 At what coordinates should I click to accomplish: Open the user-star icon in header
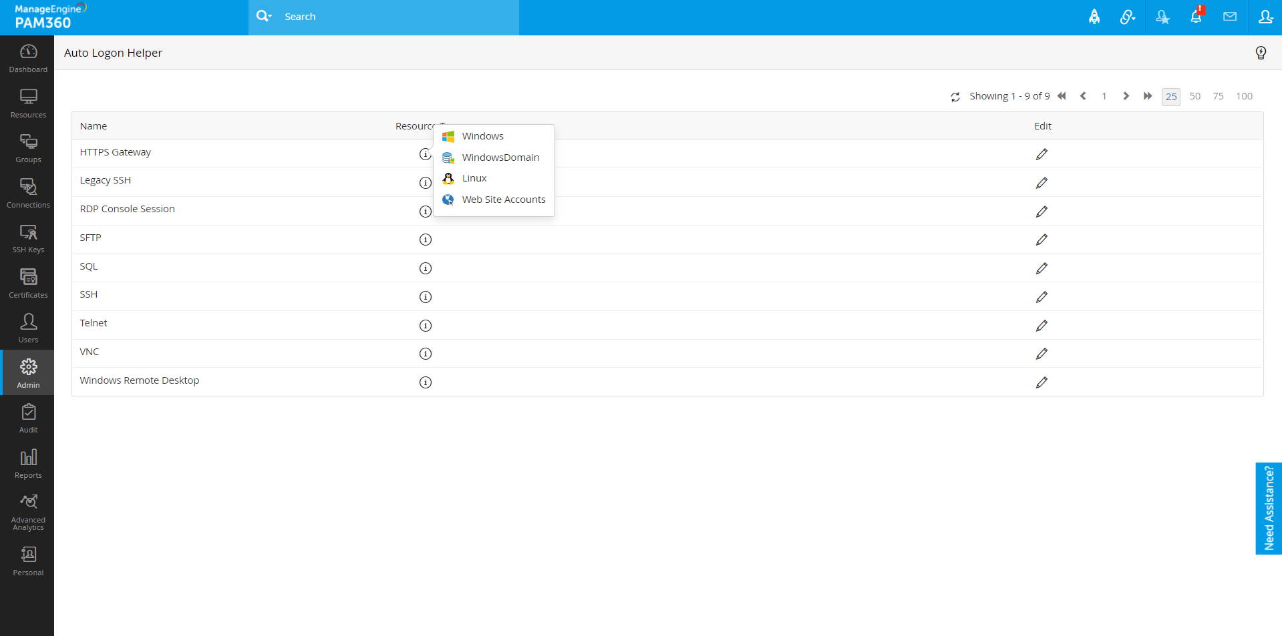pos(1162,17)
